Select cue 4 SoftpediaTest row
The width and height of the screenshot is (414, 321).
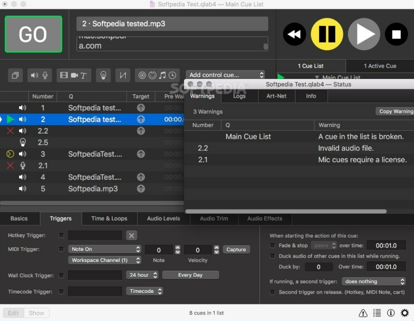pos(92,177)
